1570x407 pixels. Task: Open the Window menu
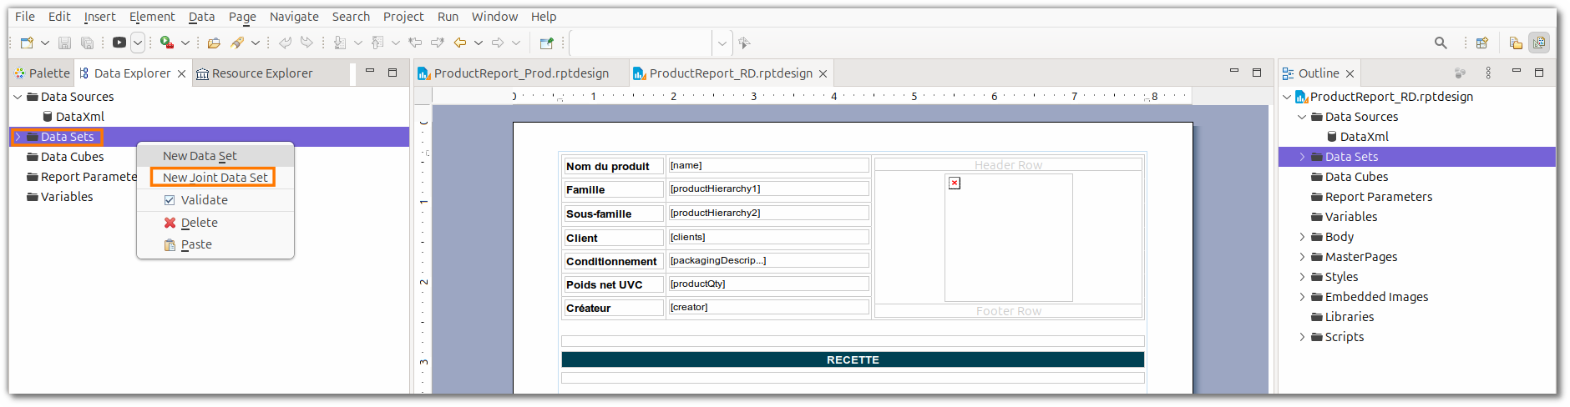[x=494, y=17]
